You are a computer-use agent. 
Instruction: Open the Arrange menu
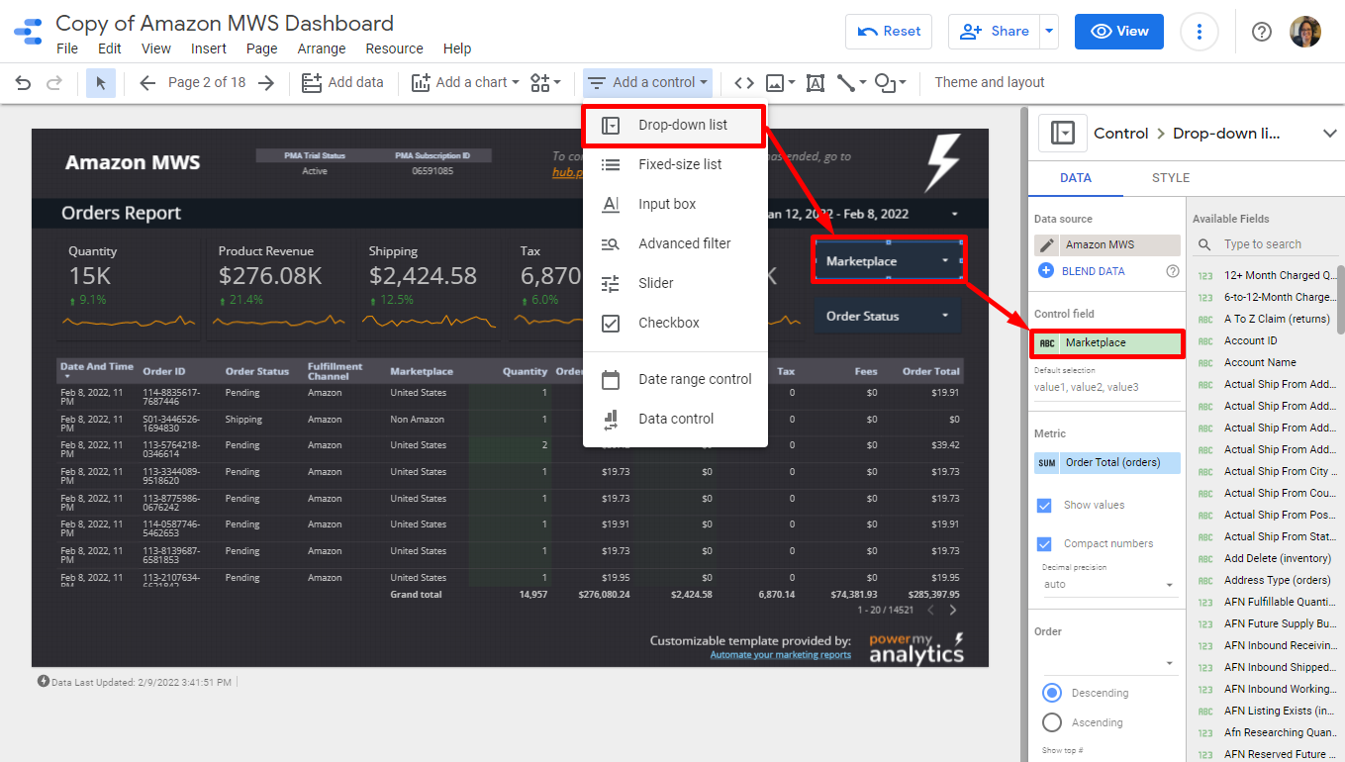pos(322,48)
